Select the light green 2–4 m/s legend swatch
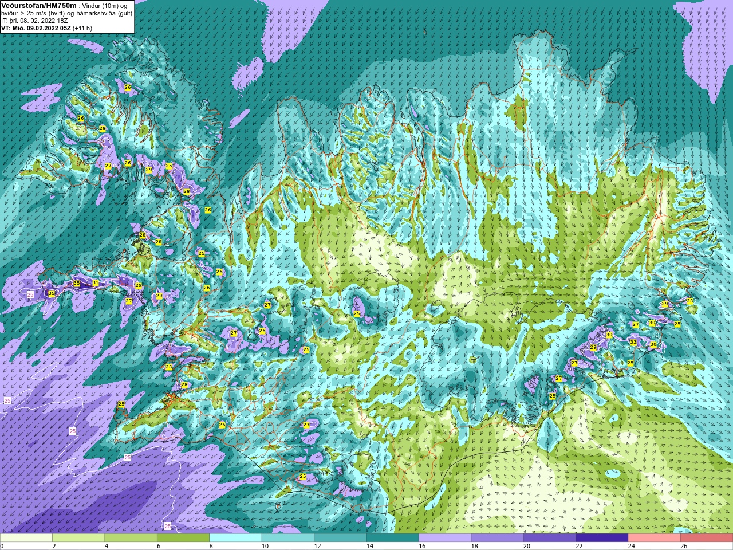Screen dimensions: 733x550 78,538
